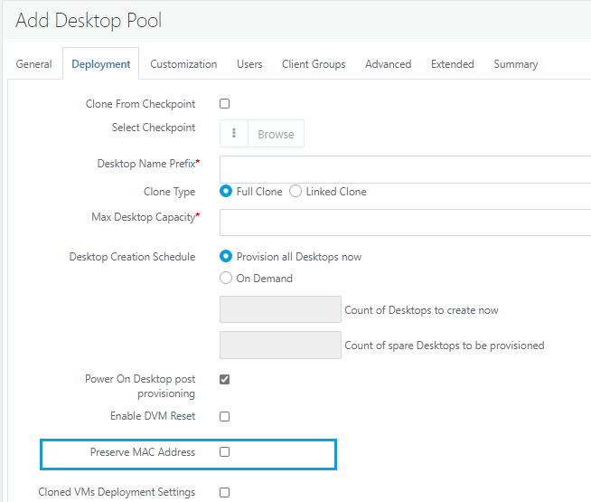Tick the Enable DVM Reset checkbox
This screenshot has height=502, width=591.
(225, 416)
